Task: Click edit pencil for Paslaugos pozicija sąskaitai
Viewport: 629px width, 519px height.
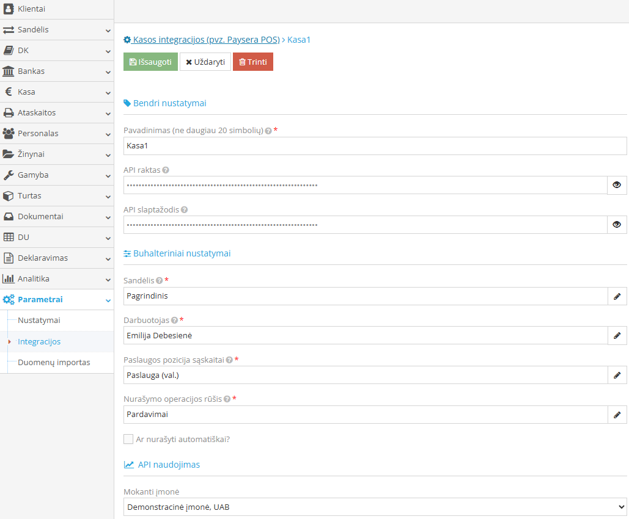Action: tap(617, 375)
